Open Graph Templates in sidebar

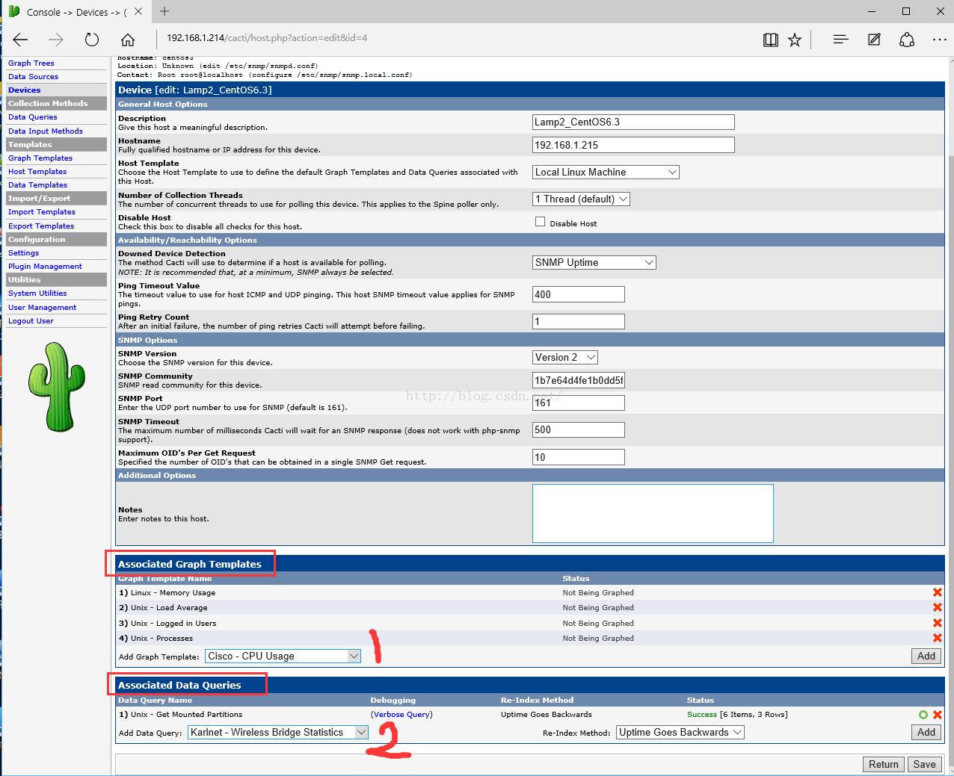[x=40, y=158]
